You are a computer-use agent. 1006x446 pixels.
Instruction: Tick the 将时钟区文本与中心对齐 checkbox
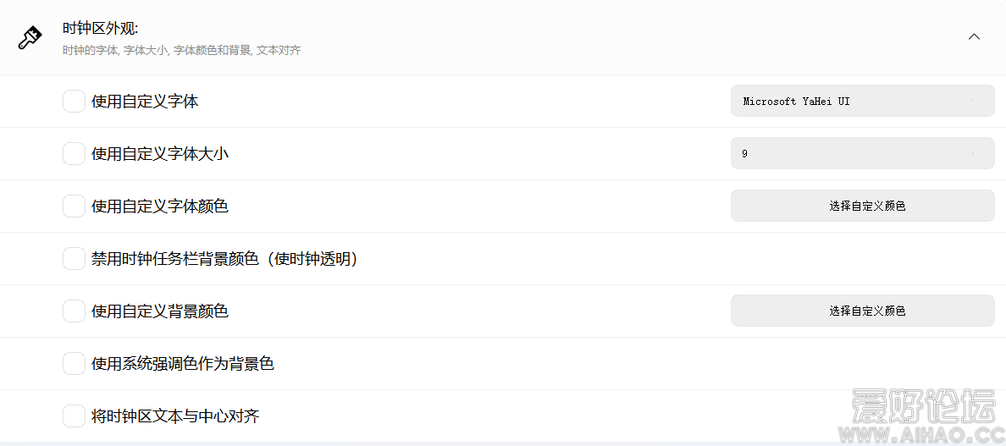[74, 416]
